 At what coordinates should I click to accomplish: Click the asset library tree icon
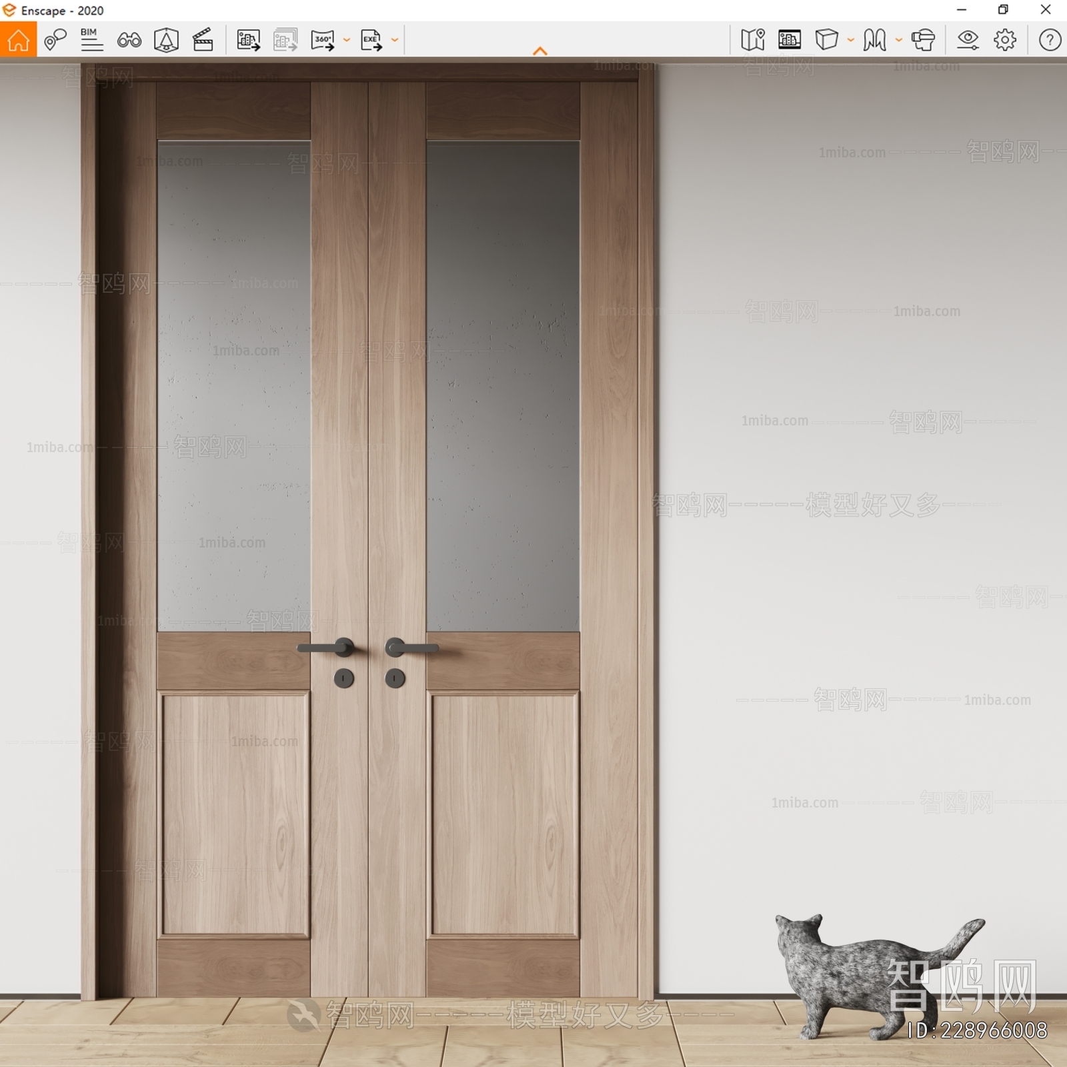tap(166, 40)
